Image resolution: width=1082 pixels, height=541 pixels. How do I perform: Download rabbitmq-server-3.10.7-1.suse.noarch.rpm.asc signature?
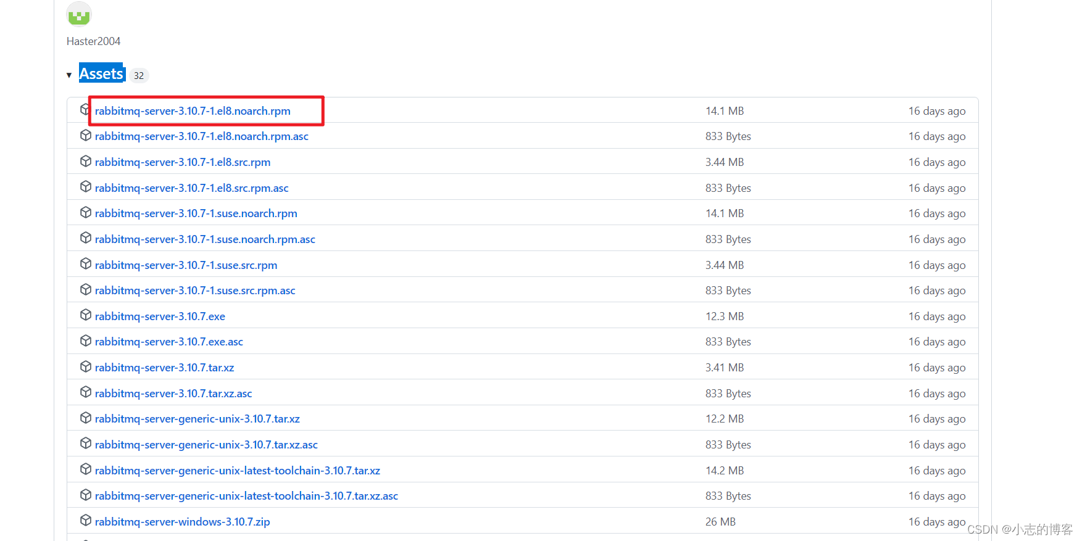click(x=205, y=239)
